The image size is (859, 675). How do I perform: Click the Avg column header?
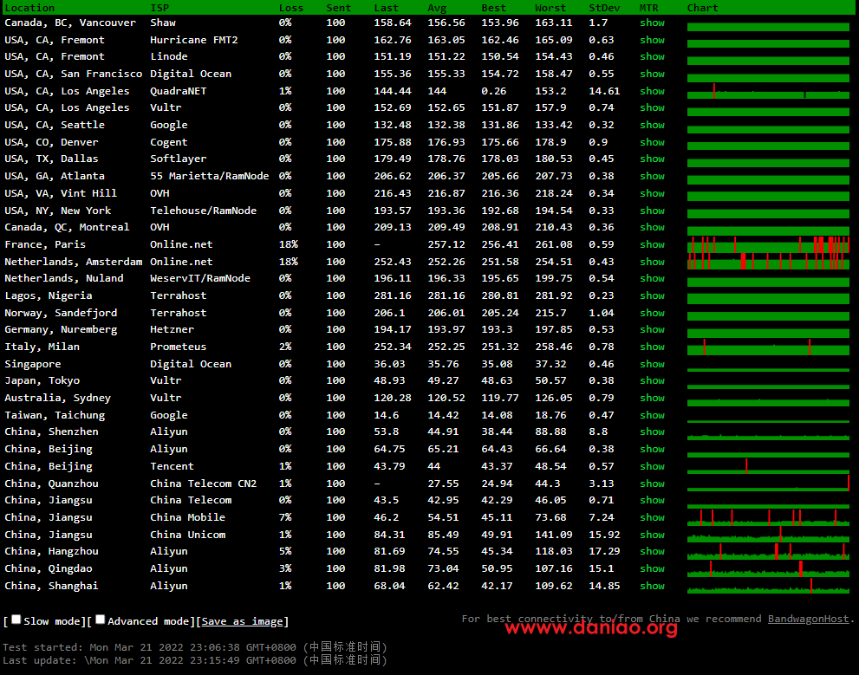coord(437,8)
